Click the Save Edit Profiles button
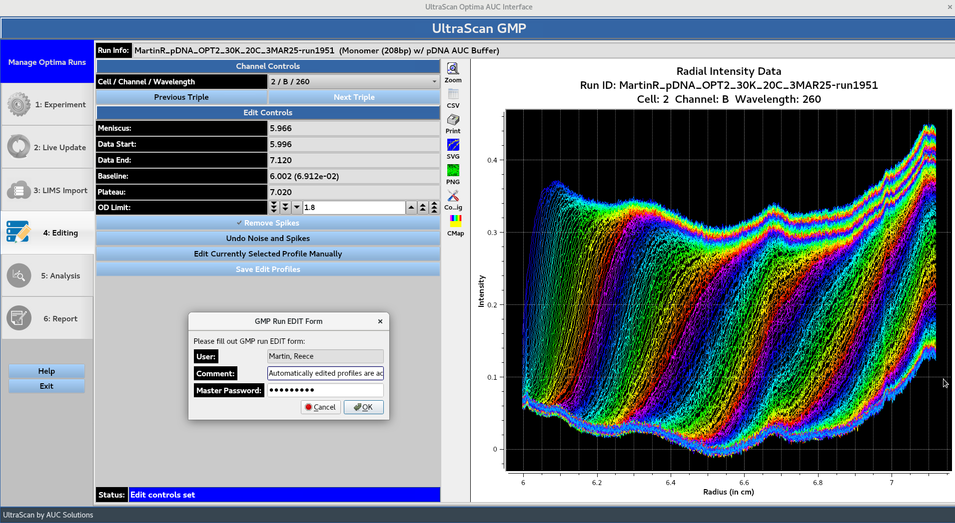Image resolution: width=955 pixels, height=523 pixels. click(x=268, y=269)
